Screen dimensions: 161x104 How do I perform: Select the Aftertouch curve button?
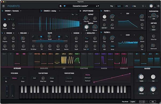point(87,78)
